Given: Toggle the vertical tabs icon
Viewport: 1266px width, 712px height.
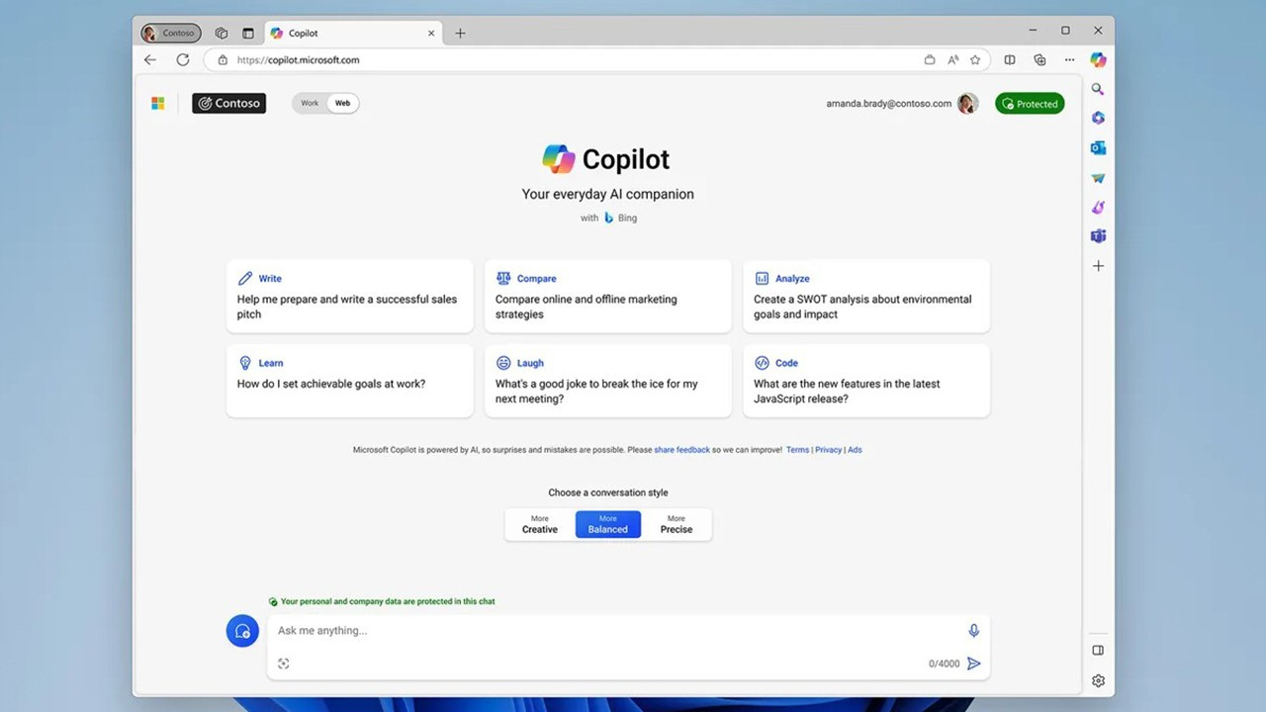Looking at the screenshot, I should click(248, 33).
